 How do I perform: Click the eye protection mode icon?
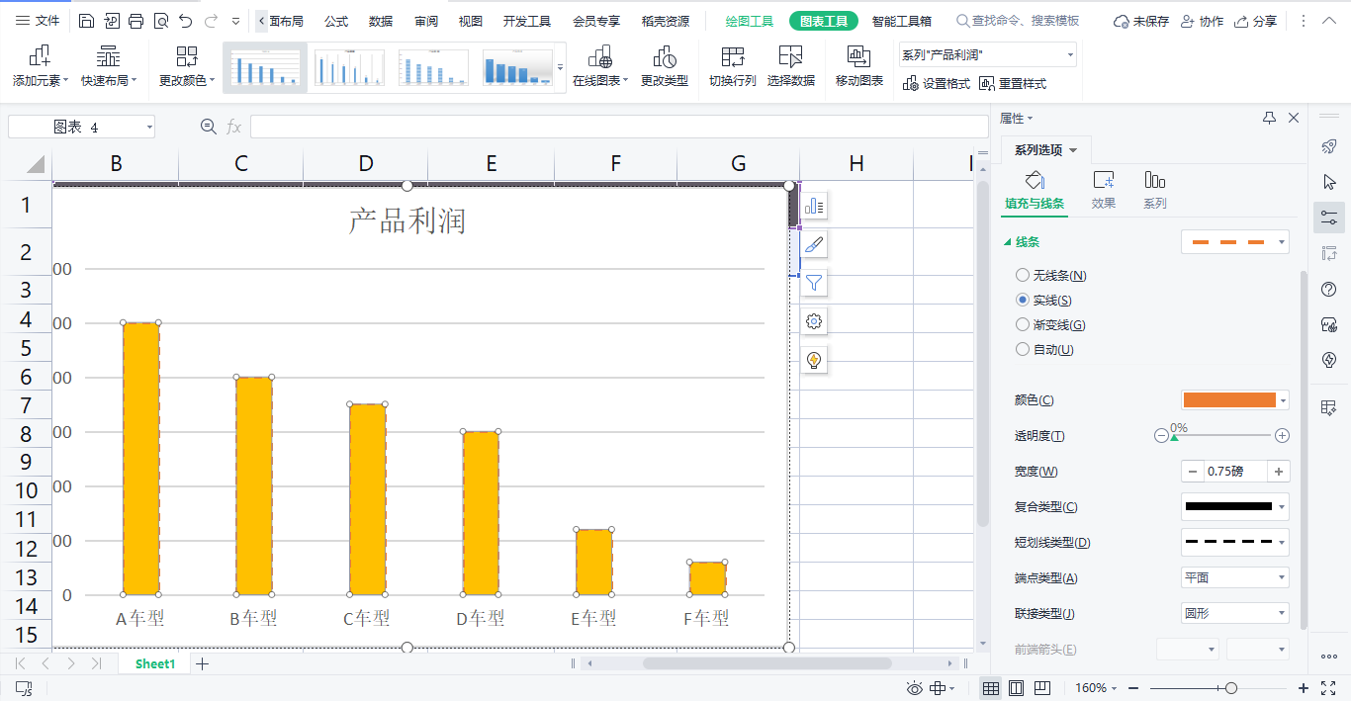(x=915, y=688)
